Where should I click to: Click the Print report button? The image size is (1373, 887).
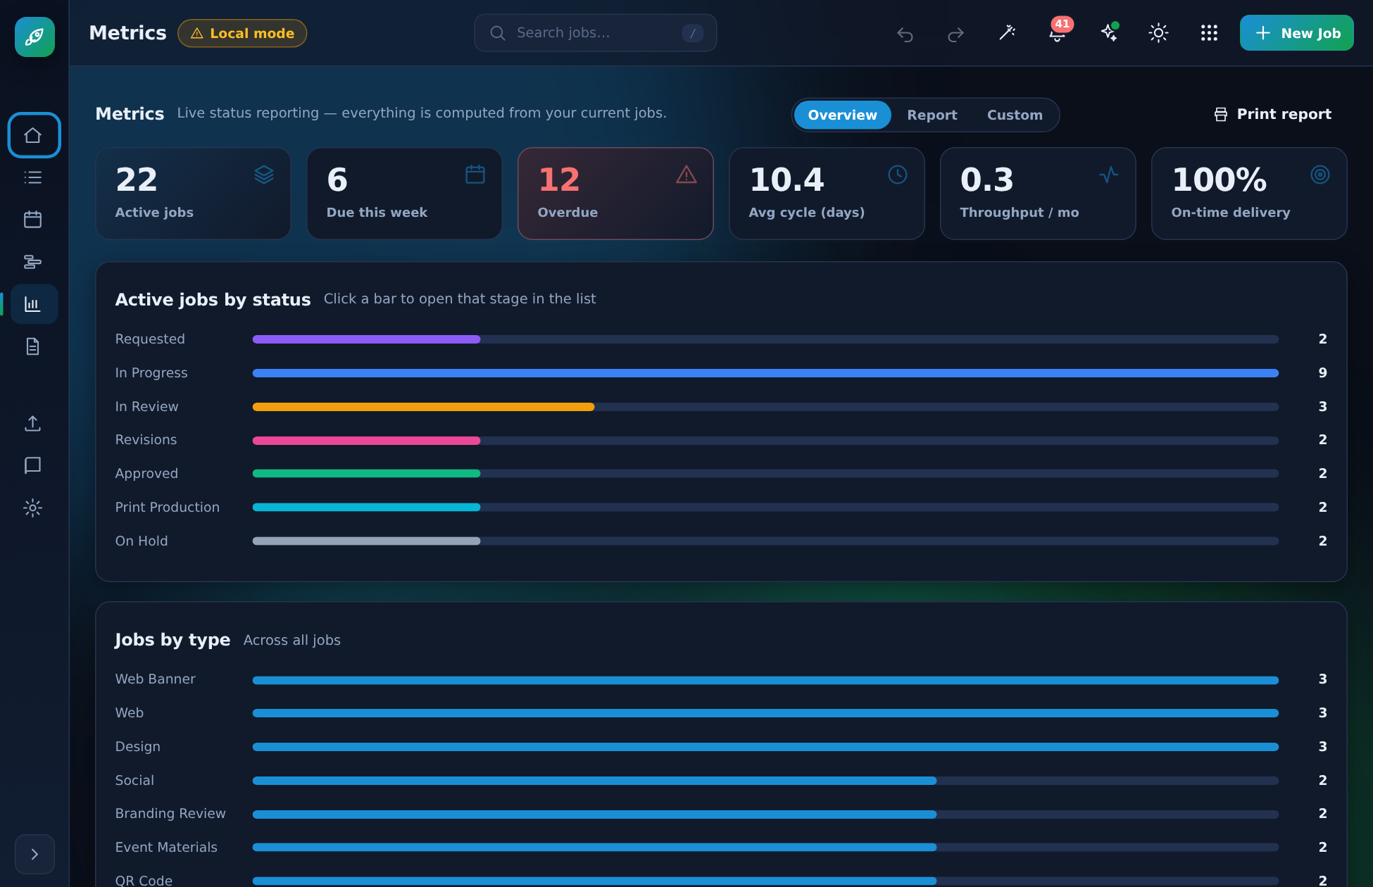click(x=1273, y=114)
